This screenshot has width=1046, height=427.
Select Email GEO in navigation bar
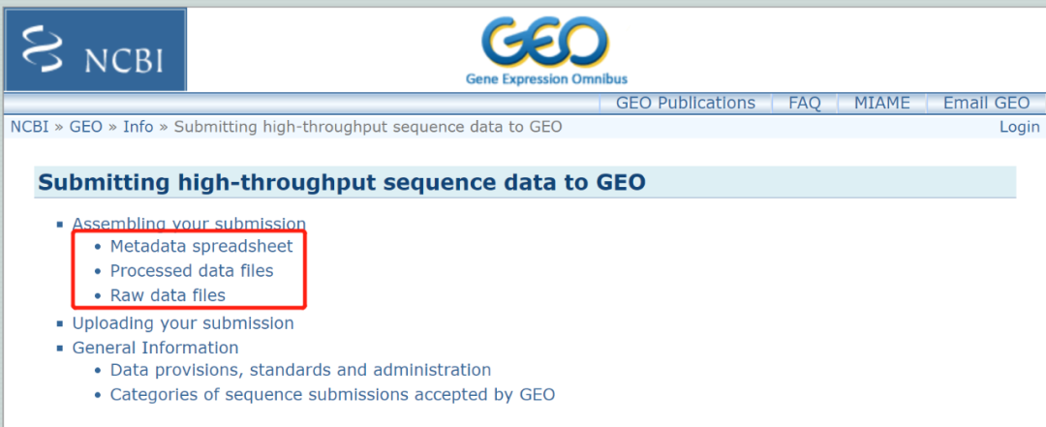986,104
